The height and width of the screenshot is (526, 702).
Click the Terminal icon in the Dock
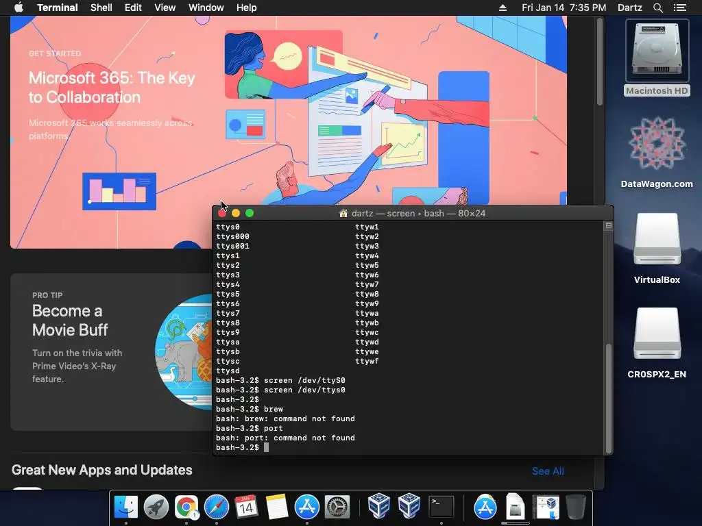(x=441, y=507)
